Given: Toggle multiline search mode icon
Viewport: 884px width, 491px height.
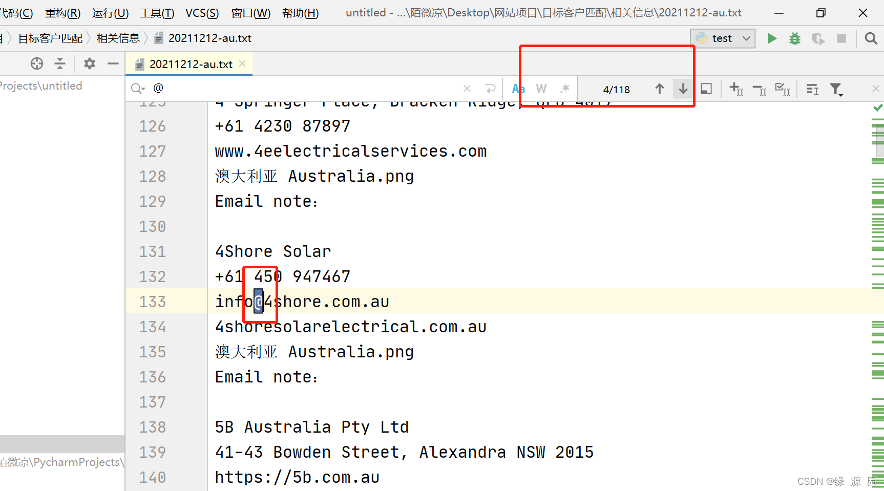Looking at the screenshot, I should (812, 89).
